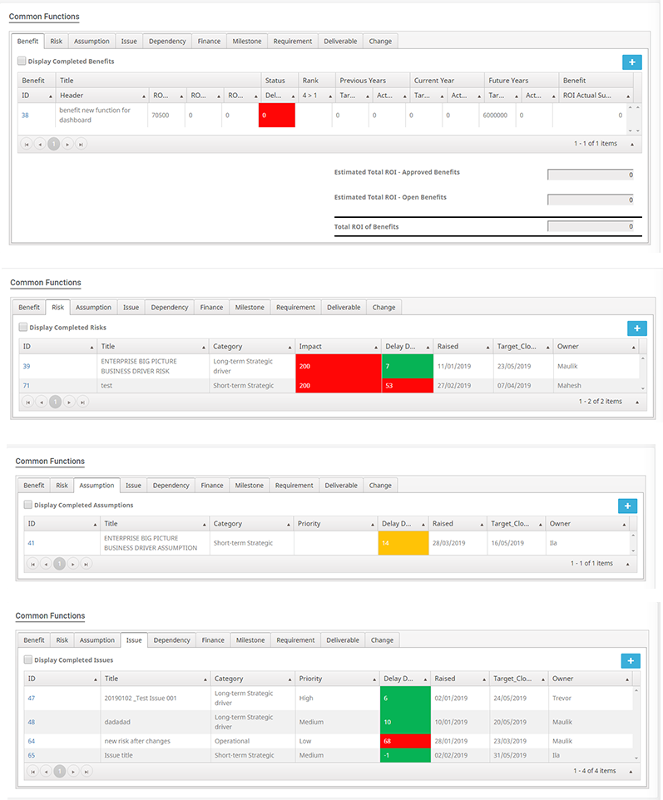This screenshot has height=800, width=663.
Task: Go to first page in the benefits grid pager
Action: click(25, 144)
